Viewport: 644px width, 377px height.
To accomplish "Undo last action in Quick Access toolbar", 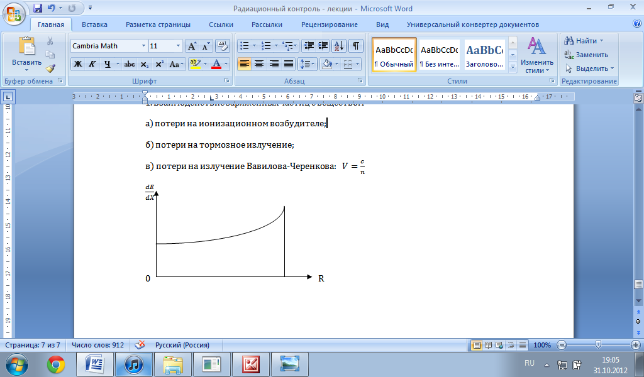I will [52, 8].
